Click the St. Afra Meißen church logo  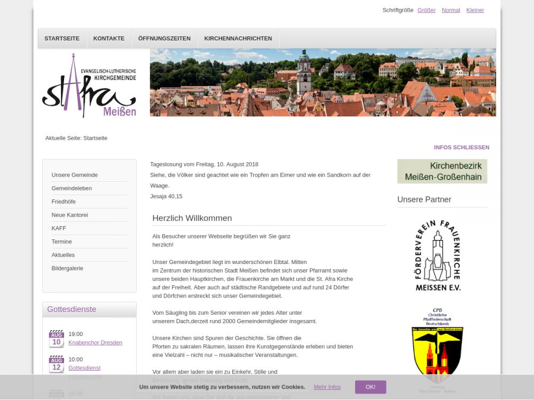click(89, 85)
